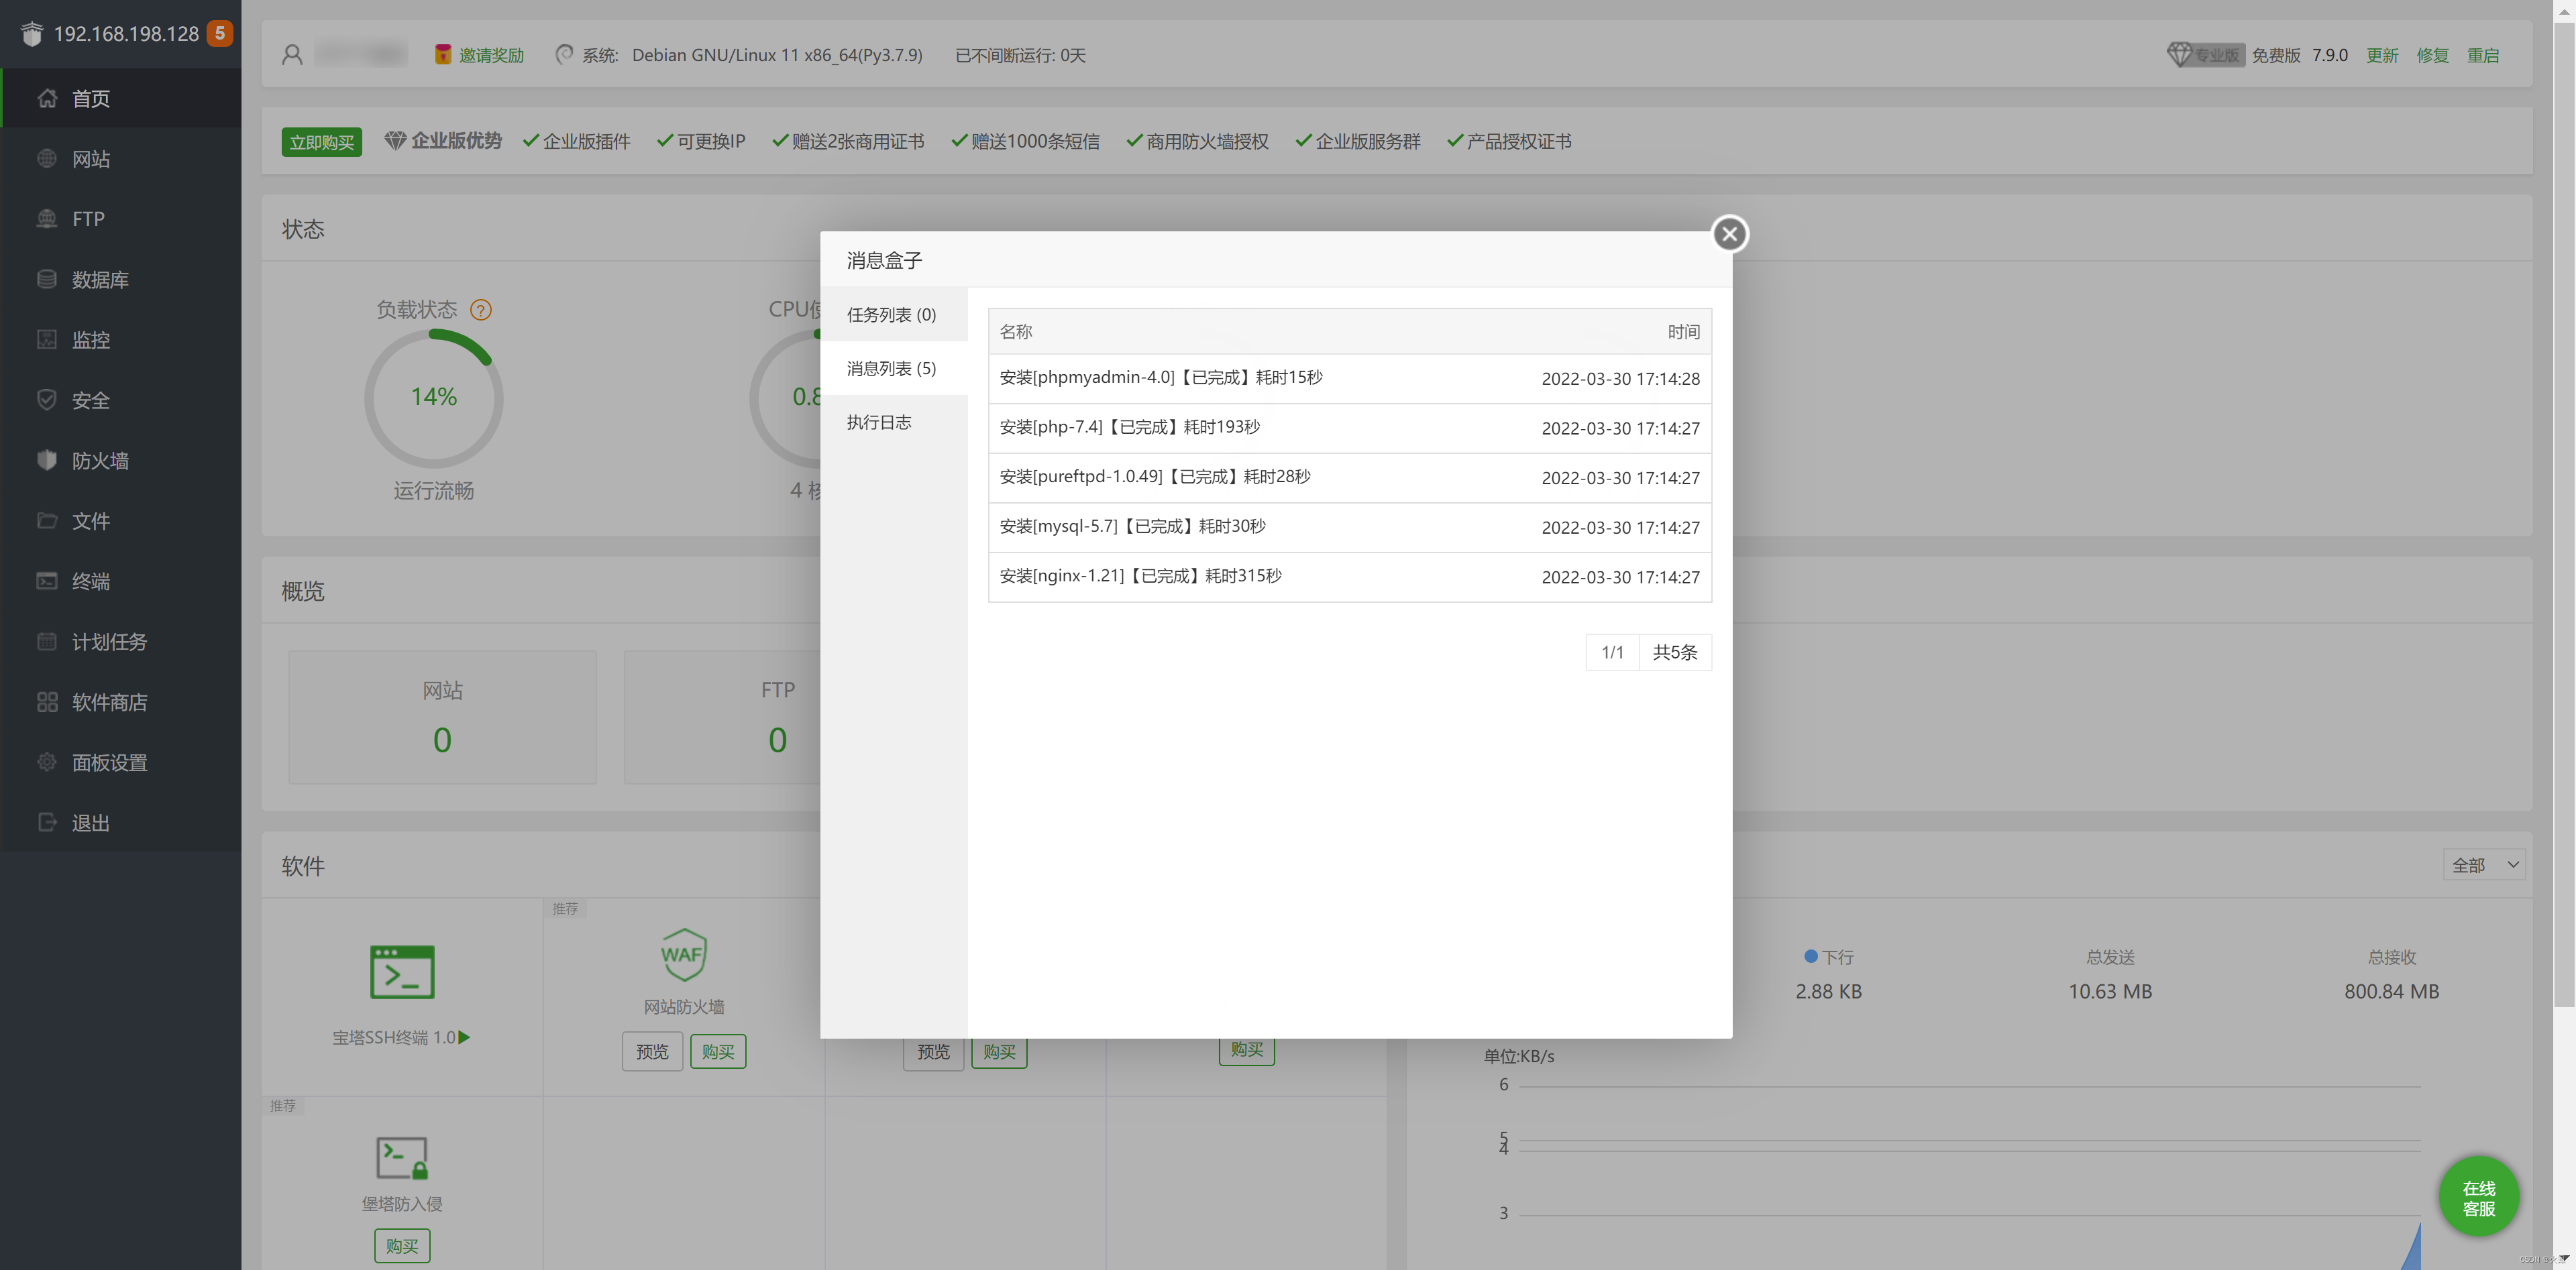This screenshot has width=2576, height=1270.
Task: Click the 1/1 pagination indicator
Action: click(1612, 652)
